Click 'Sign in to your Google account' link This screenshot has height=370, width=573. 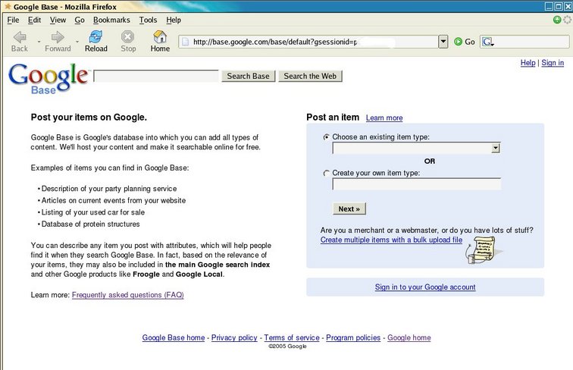point(425,287)
